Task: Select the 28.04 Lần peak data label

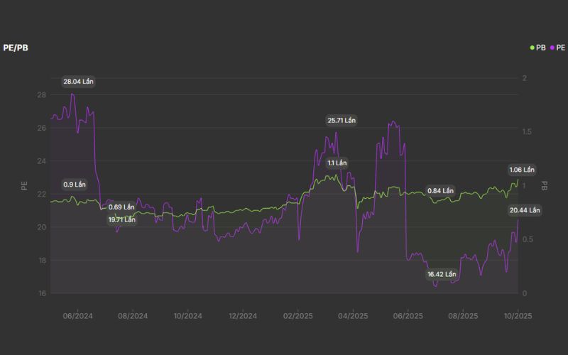Action: point(78,82)
